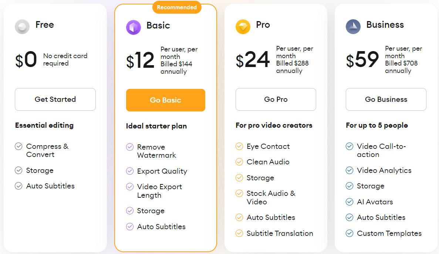The height and width of the screenshot is (254, 439).
Task: Click the Get Started button
Action: click(x=55, y=100)
